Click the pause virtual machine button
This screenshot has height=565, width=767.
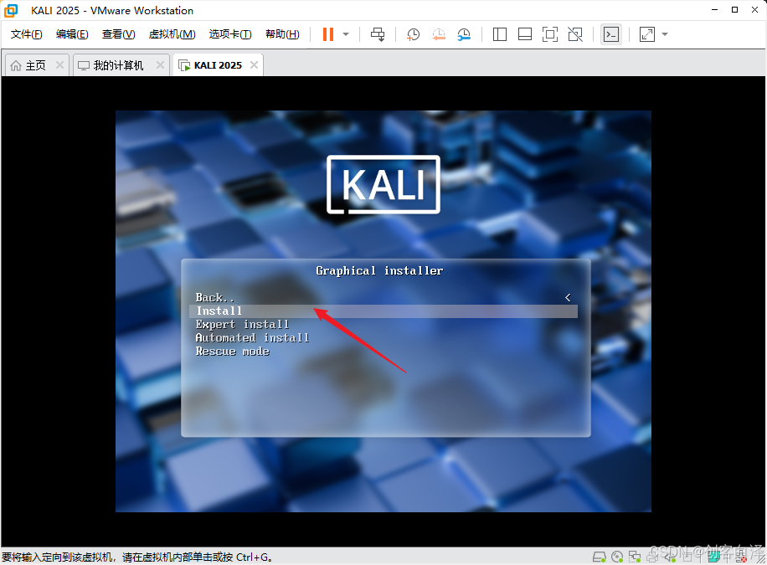pyautogui.click(x=328, y=34)
